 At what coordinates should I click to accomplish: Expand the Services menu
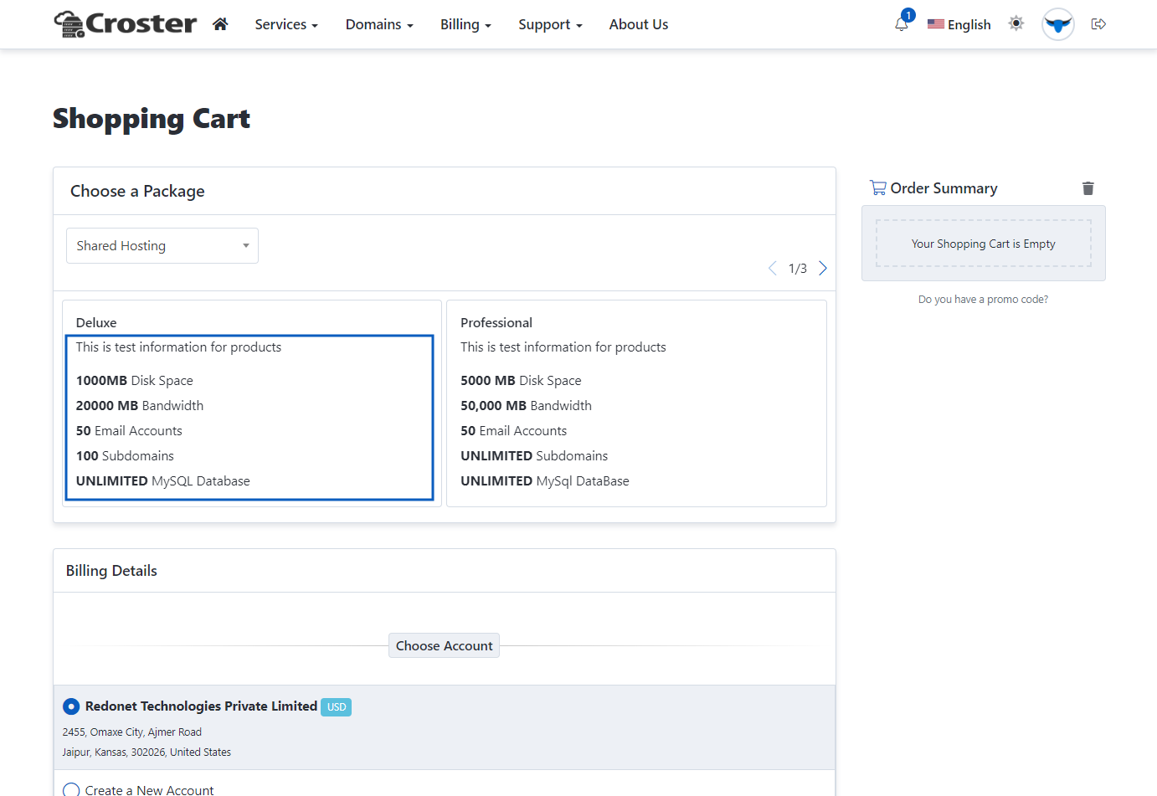[x=286, y=25]
